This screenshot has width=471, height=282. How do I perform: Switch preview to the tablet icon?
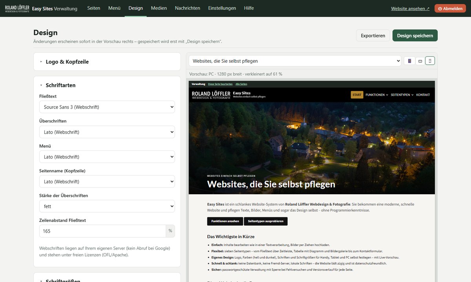pyautogui.click(x=420, y=61)
